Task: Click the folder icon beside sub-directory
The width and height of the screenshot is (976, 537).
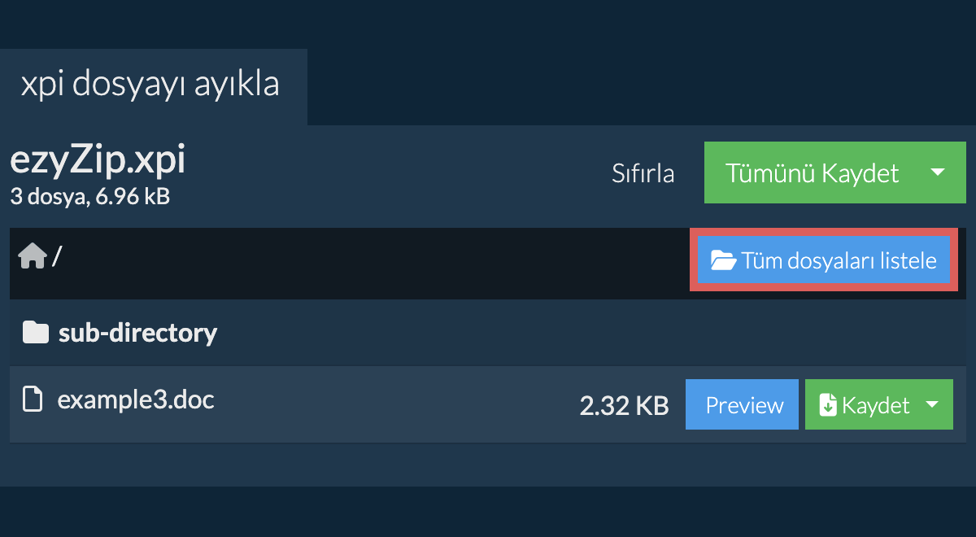Action: (35, 333)
